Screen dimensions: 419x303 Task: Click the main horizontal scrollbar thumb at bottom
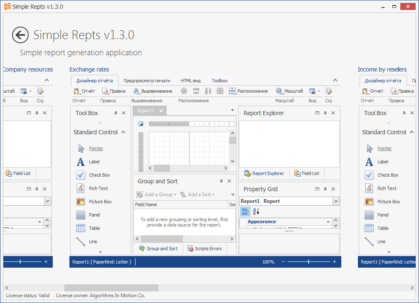point(111,288)
